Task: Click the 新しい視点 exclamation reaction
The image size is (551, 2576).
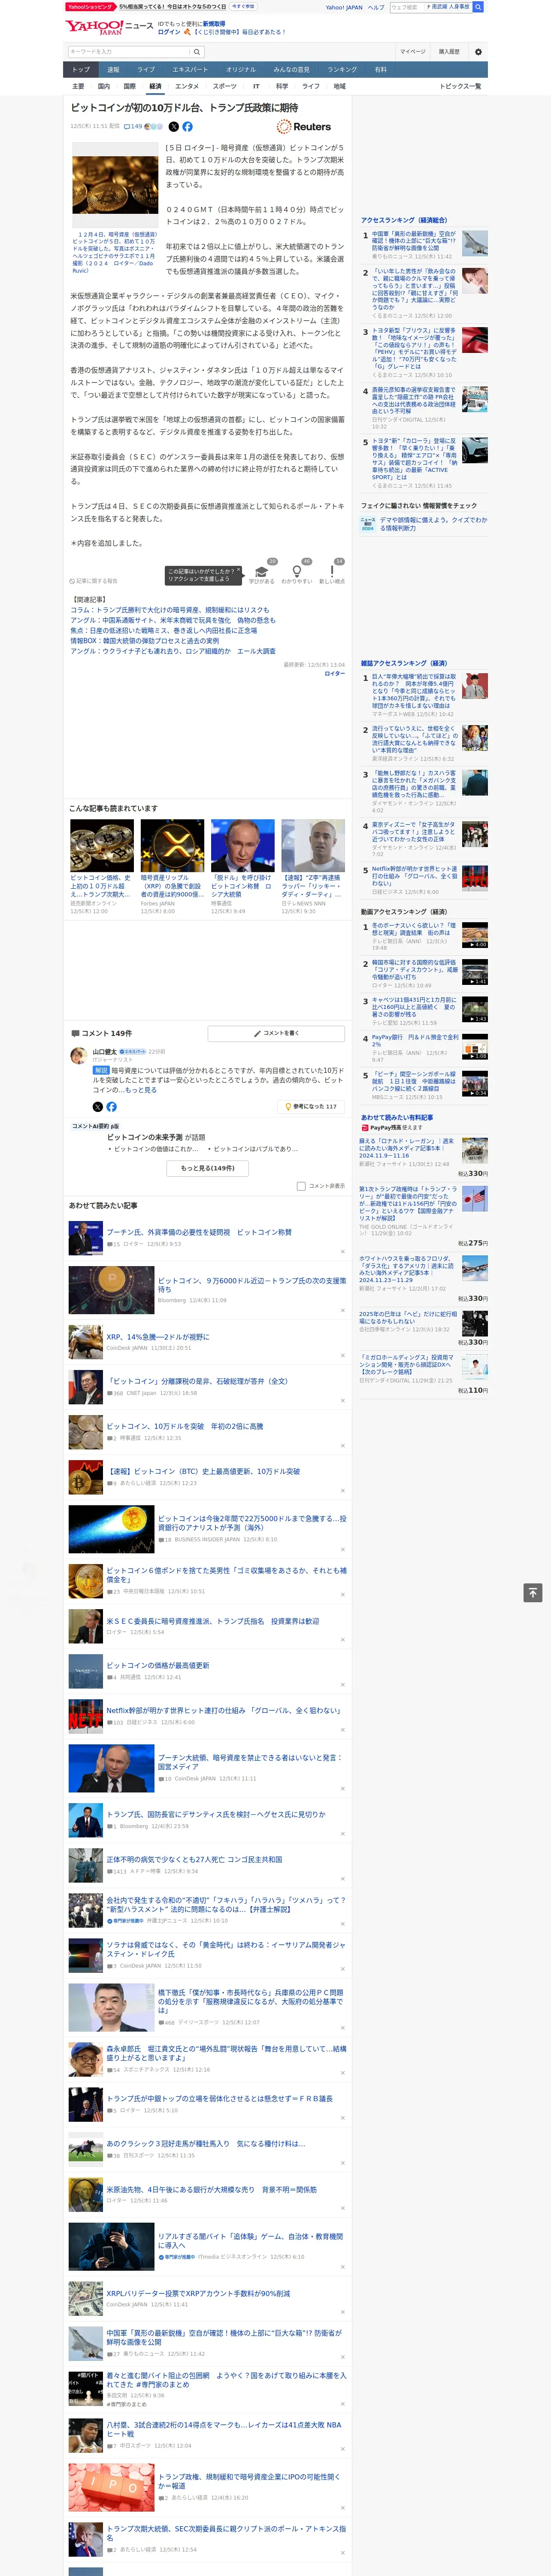Action: pos(332,573)
